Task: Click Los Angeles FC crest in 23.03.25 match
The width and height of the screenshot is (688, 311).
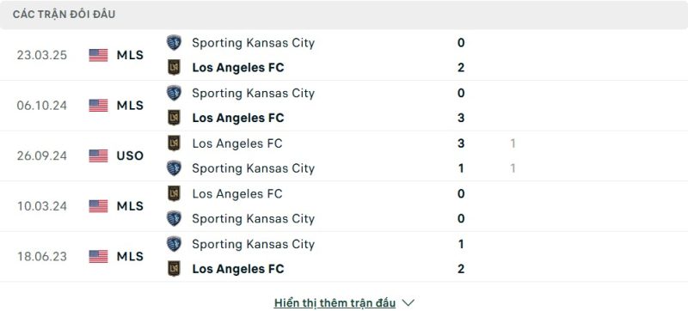Action: [x=174, y=68]
